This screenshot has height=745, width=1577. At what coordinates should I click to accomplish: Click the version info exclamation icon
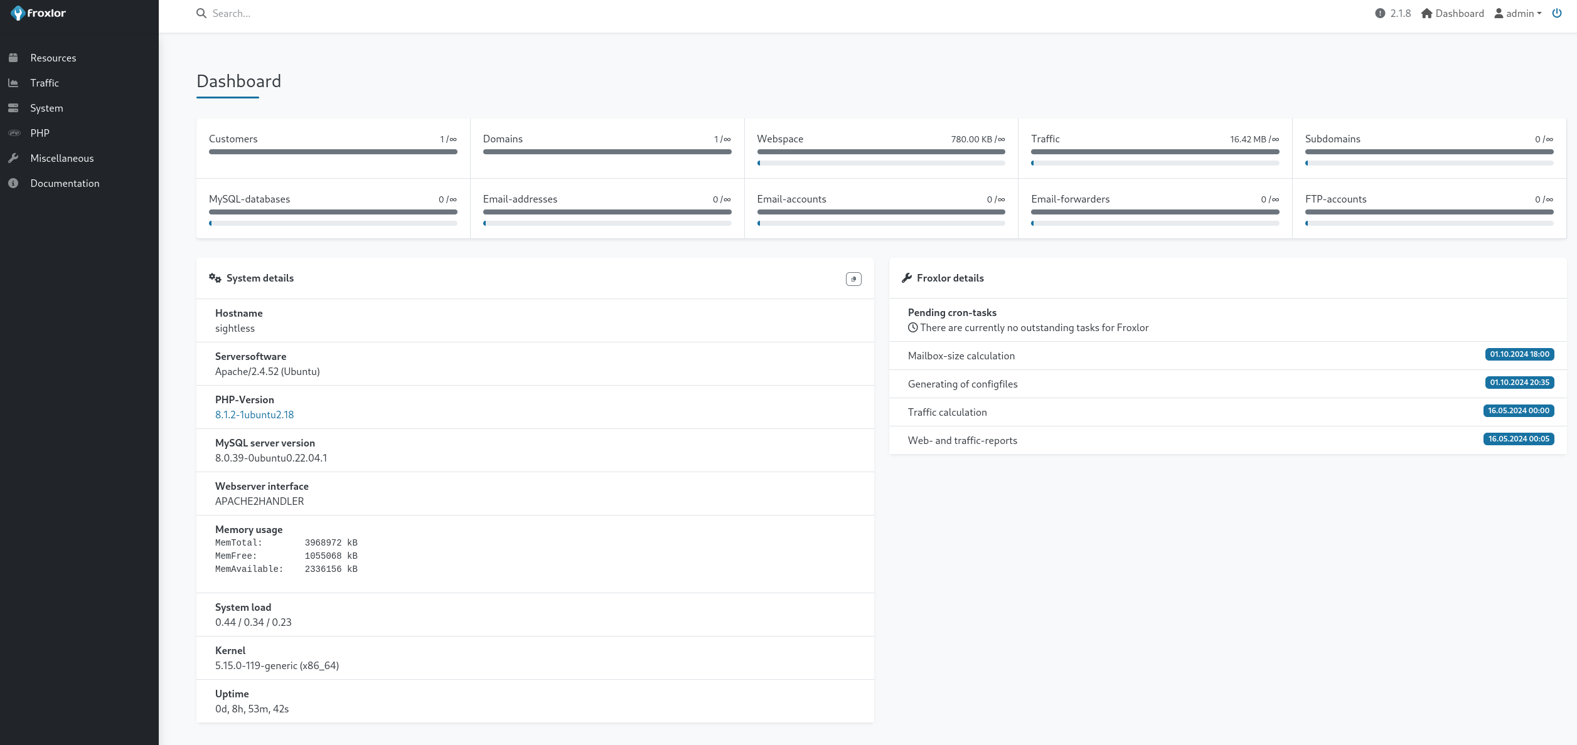pyautogui.click(x=1380, y=13)
